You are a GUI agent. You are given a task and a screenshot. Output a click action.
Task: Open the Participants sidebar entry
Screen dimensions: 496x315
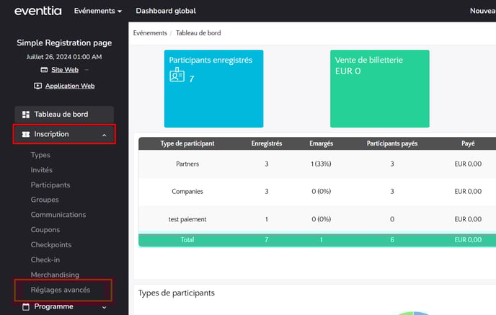(50, 185)
